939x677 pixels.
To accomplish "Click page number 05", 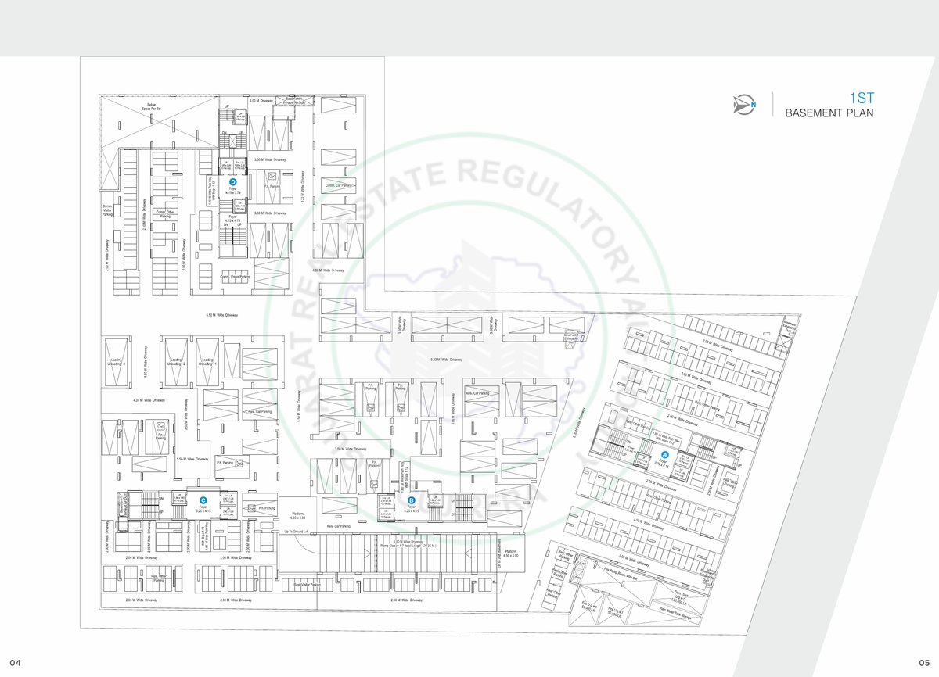I will point(923,663).
